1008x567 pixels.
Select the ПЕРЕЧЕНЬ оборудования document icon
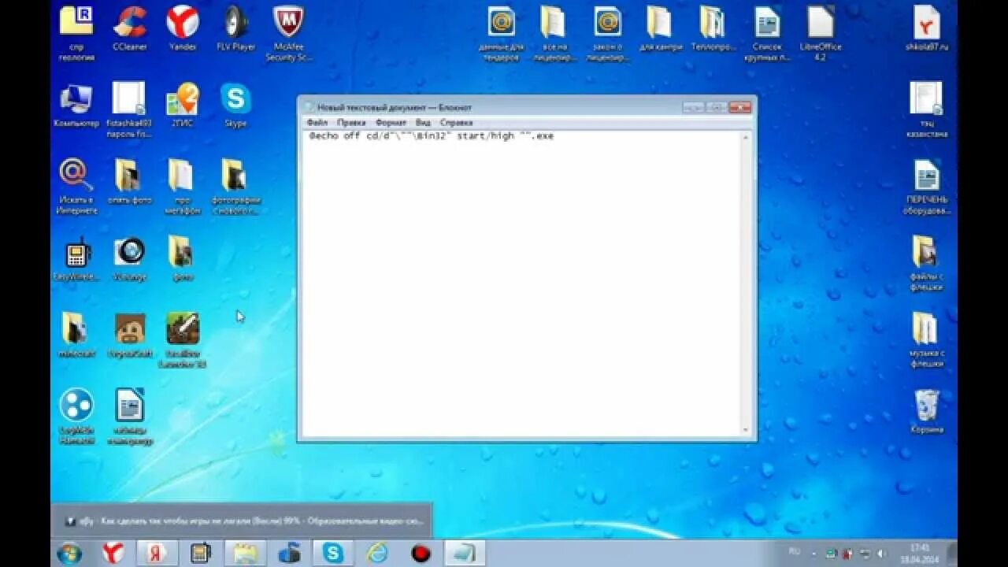coord(927,187)
